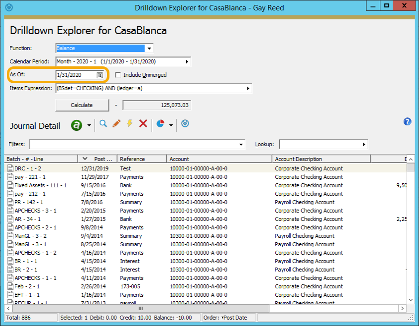Open the calendar picker in As Of field
This screenshot has width=419, height=326.
pyautogui.click(x=100, y=75)
